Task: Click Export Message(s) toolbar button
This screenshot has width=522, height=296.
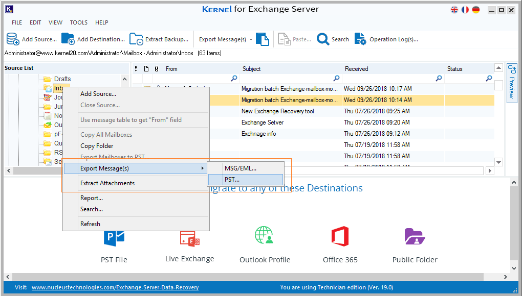Action: [x=223, y=39]
